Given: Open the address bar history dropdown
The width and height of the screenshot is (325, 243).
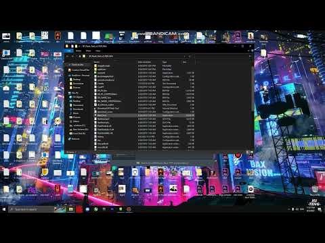Looking at the screenshot, I should [185, 56].
